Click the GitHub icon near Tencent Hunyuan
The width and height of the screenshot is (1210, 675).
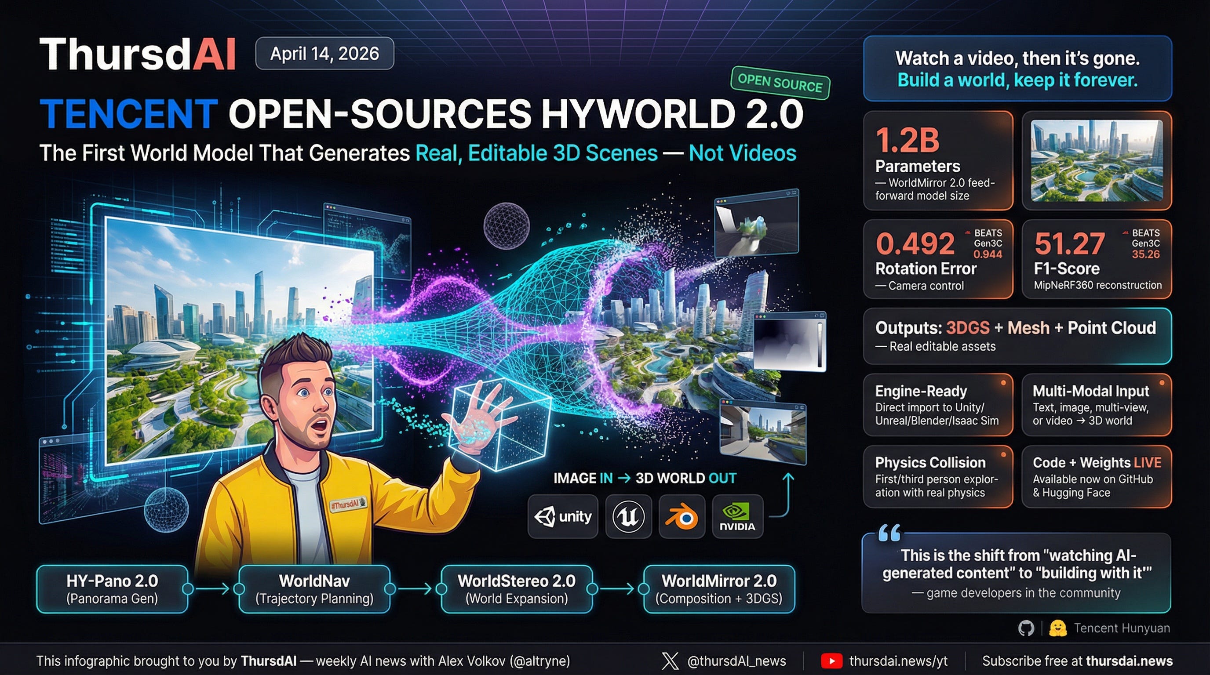1026,628
